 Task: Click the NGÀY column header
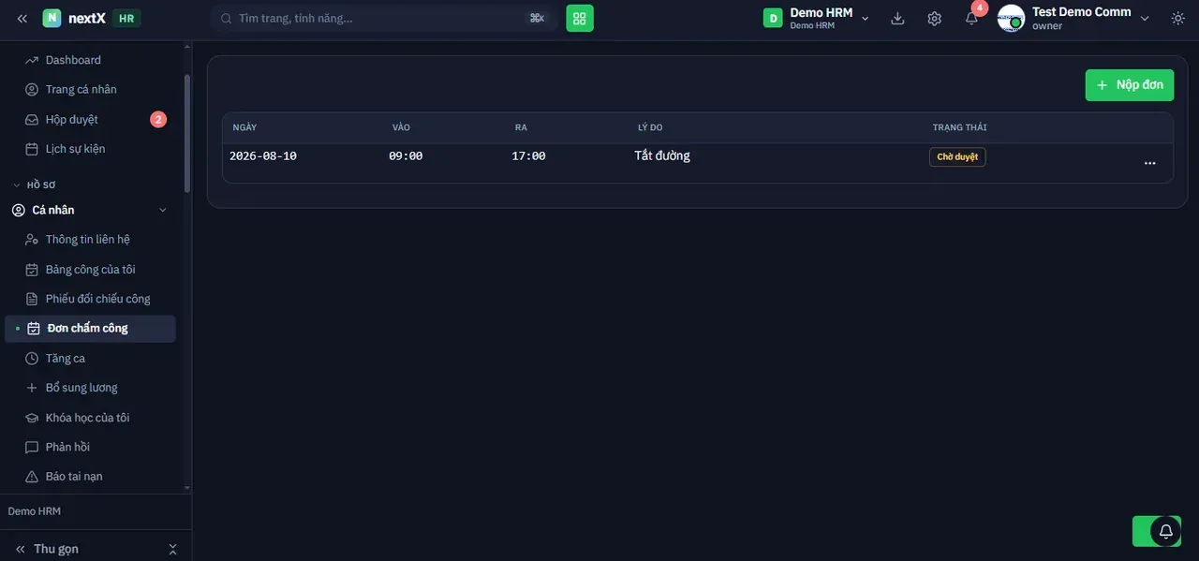tap(244, 127)
